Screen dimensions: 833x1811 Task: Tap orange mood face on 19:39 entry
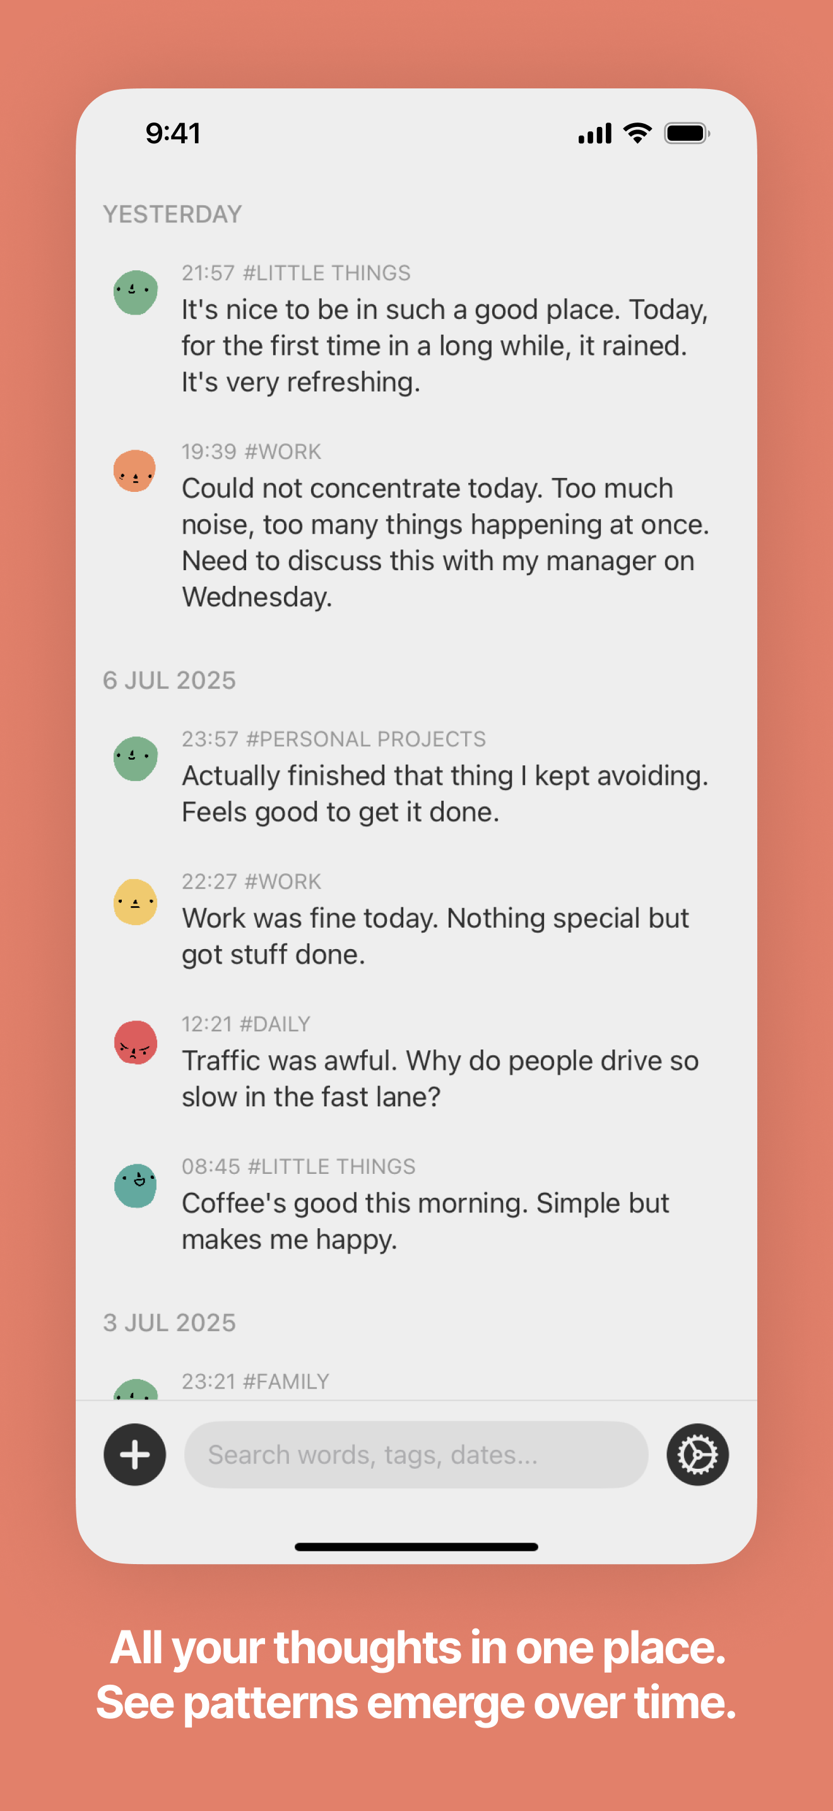(135, 471)
